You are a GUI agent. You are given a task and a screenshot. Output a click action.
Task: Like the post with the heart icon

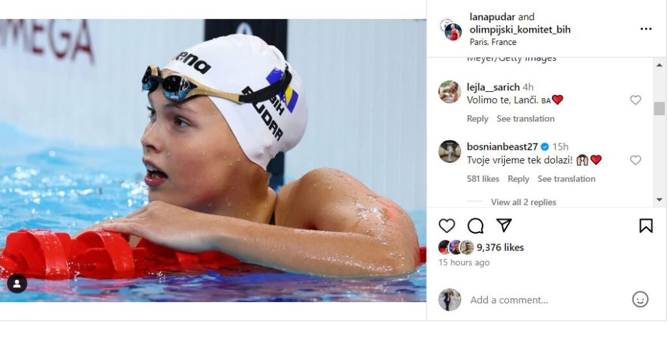(446, 226)
